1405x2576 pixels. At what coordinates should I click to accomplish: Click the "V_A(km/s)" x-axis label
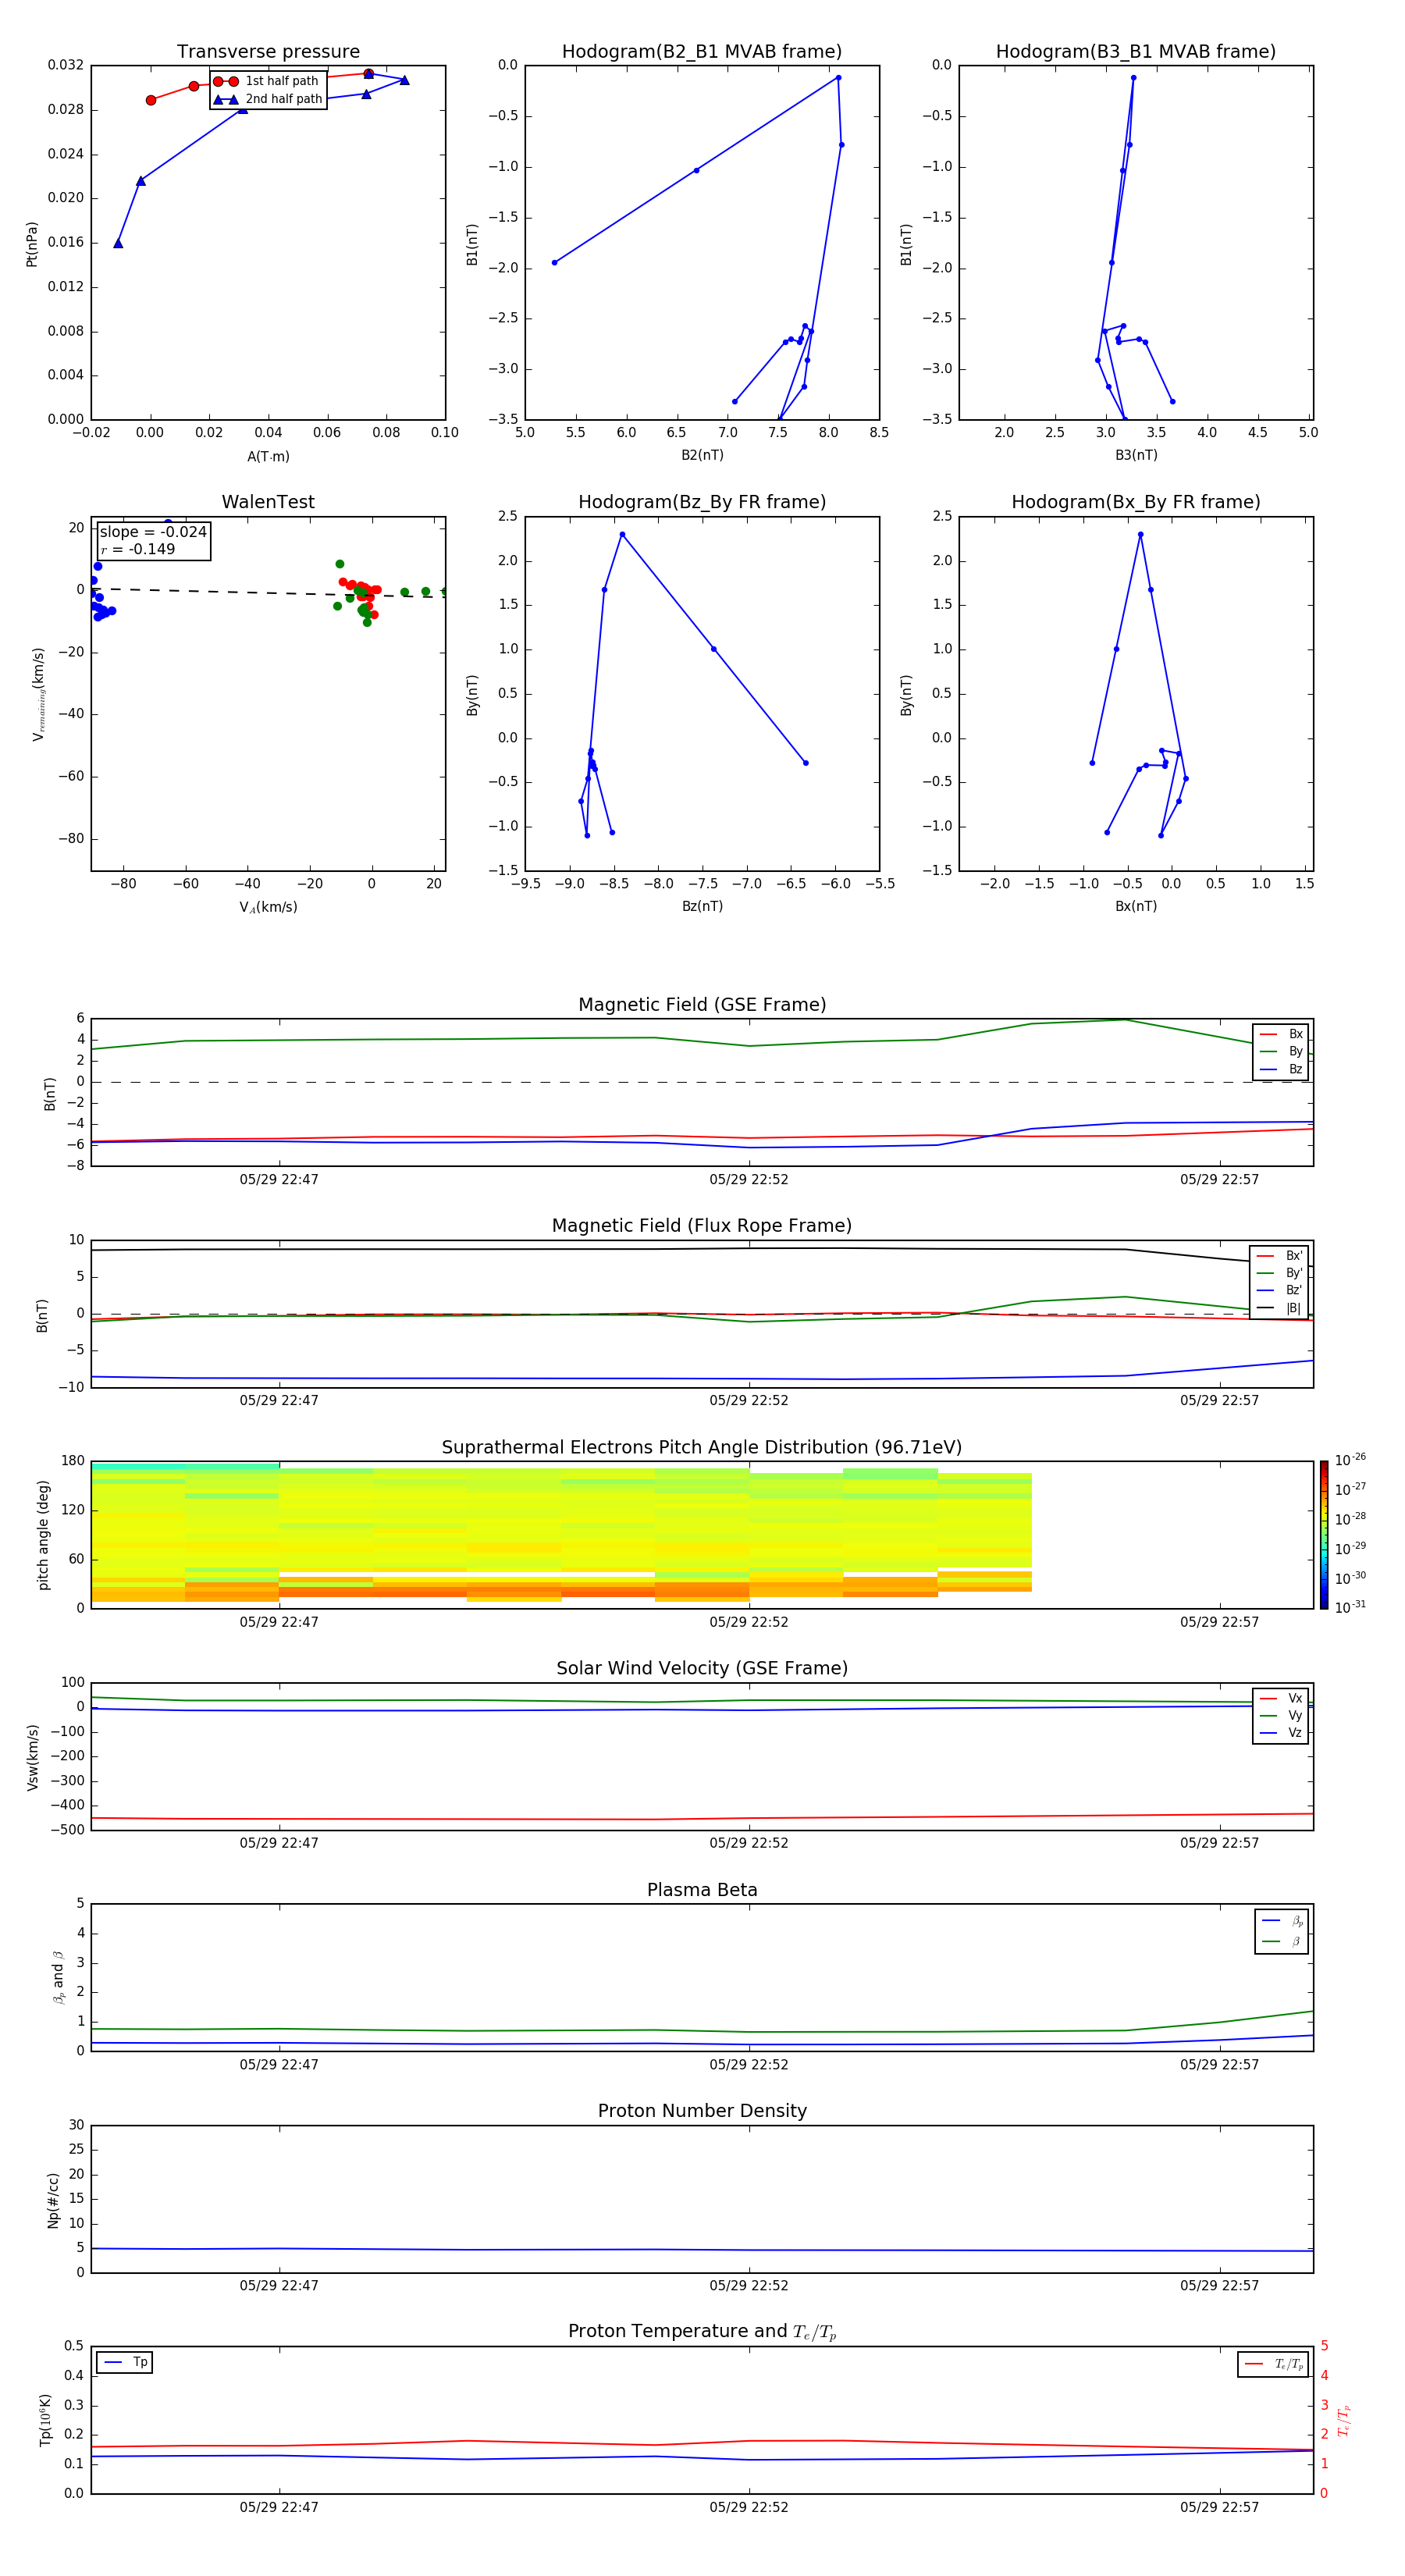(268, 907)
